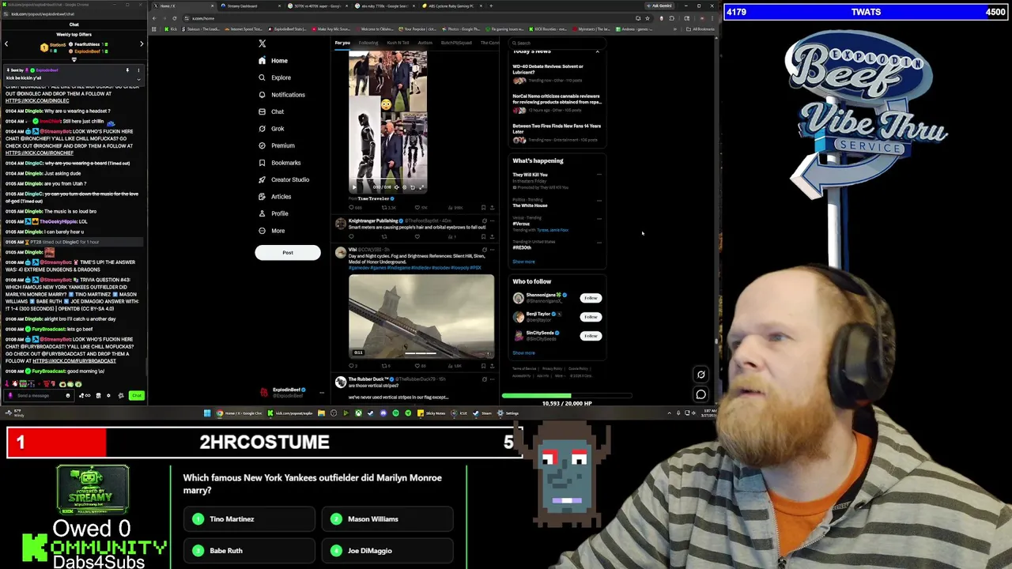
Task: Switch to the ButchPlzSquad tab
Action: pyautogui.click(x=456, y=43)
